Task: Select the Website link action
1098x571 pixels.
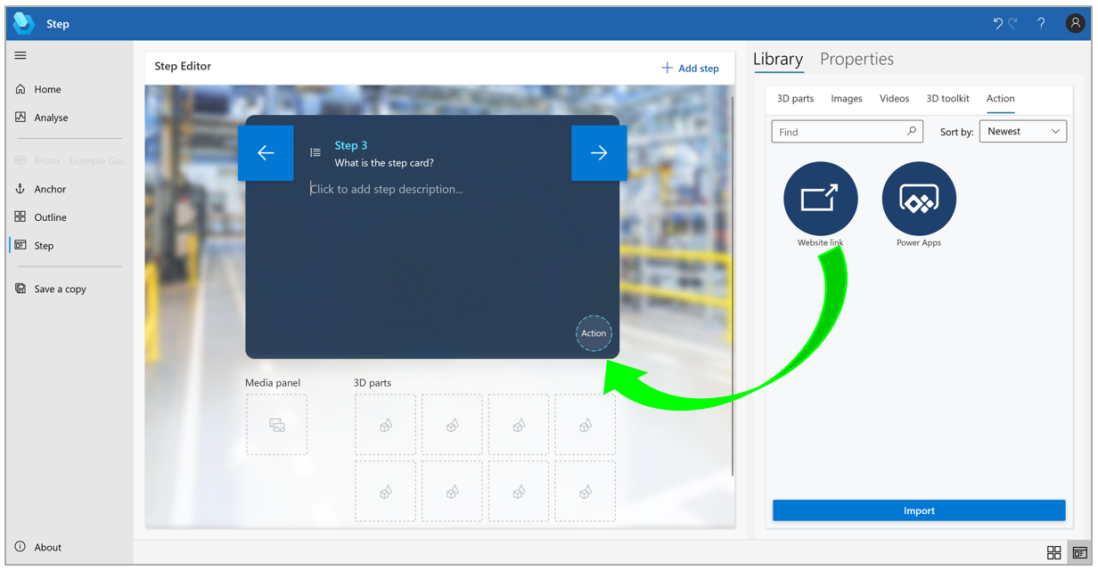Action: (x=820, y=198)
